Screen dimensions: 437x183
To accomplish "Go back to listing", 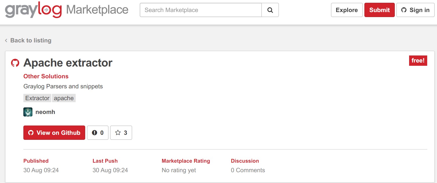I will coord(28,40).
